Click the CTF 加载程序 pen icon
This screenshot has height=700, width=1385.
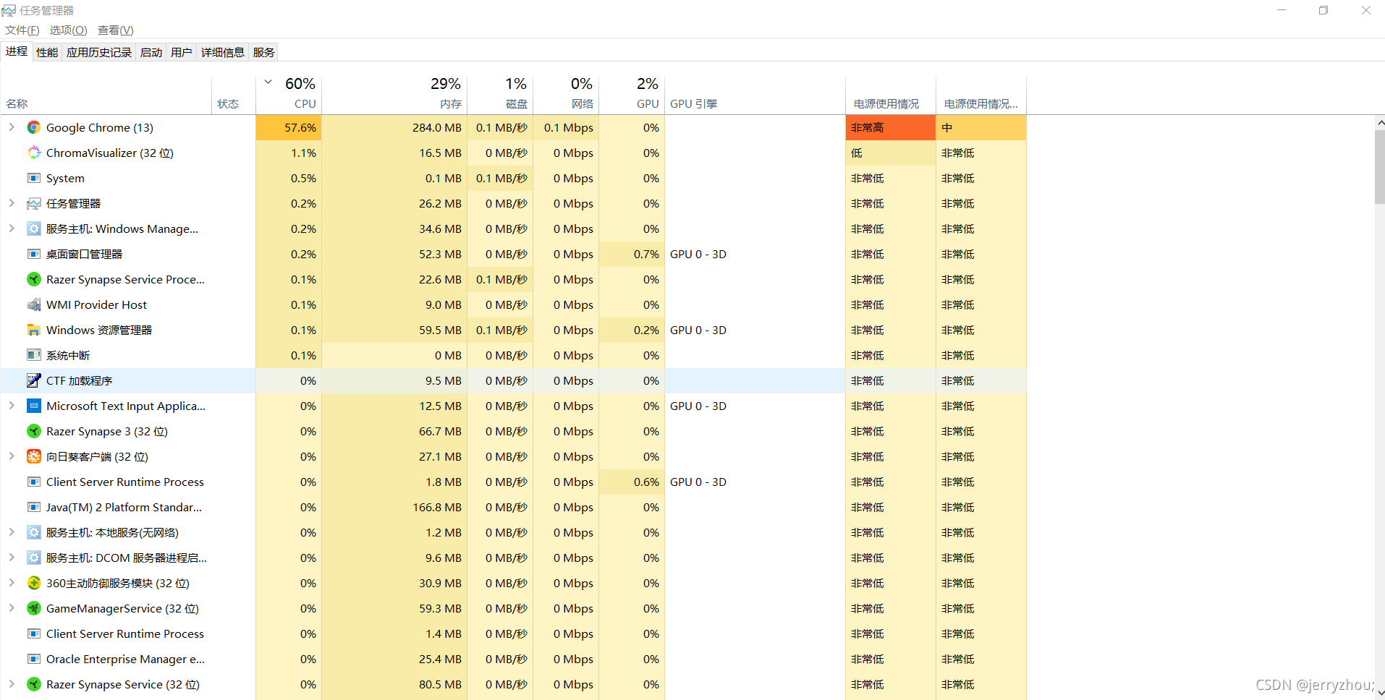[34, 381]
